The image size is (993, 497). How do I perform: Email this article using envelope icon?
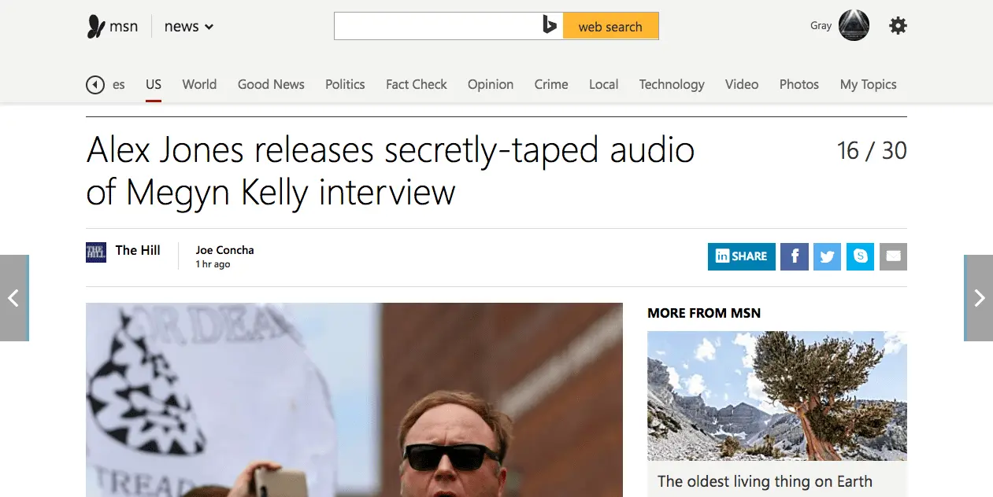[893, 256]
